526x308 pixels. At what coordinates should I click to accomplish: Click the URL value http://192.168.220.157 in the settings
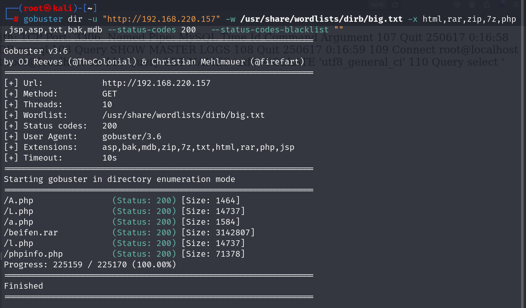pos(156,83)
